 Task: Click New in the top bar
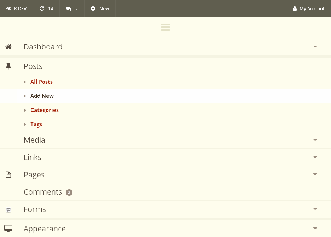(x=104, y=8)
